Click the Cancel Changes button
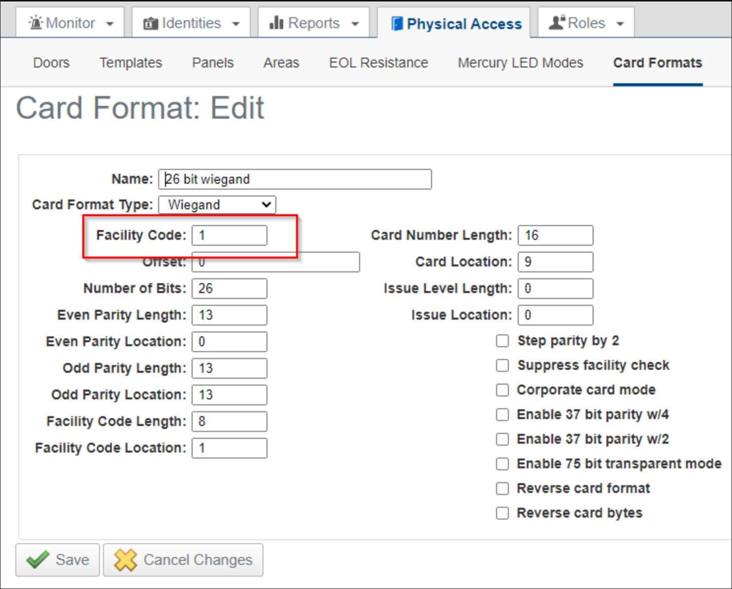732x589 pixels. (x=183, y=560)
